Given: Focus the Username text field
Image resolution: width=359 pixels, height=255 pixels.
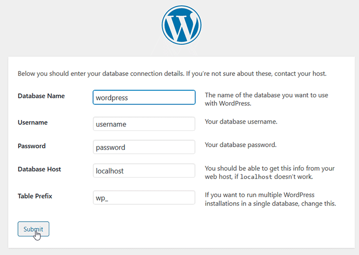Looking at the screenshot, I should pos(144,124).
